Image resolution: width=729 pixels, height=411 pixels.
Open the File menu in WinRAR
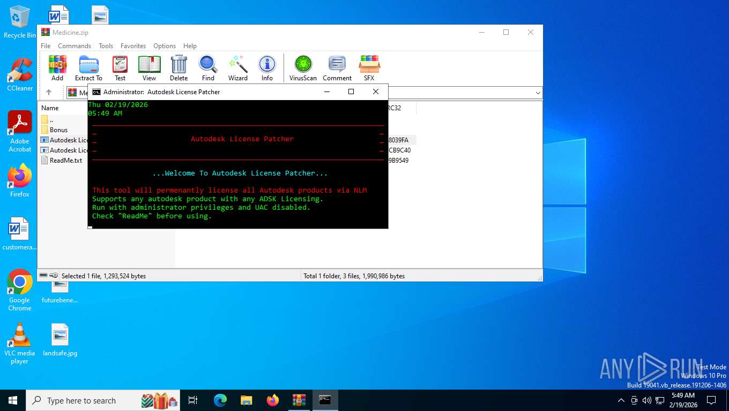point(46,46)
